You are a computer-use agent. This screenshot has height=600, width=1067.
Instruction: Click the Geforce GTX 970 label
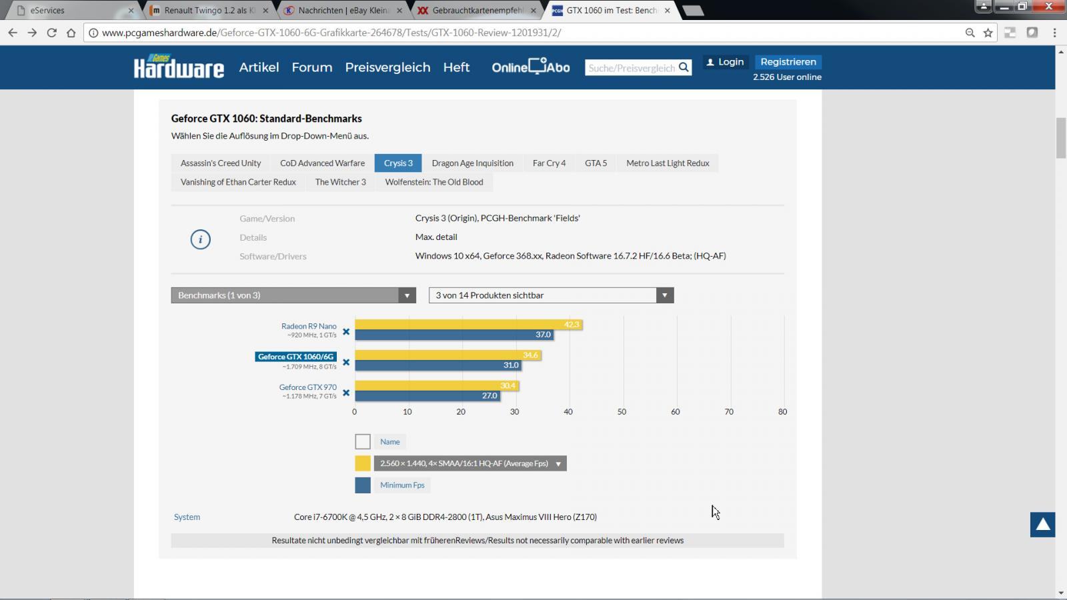point(307,387)
